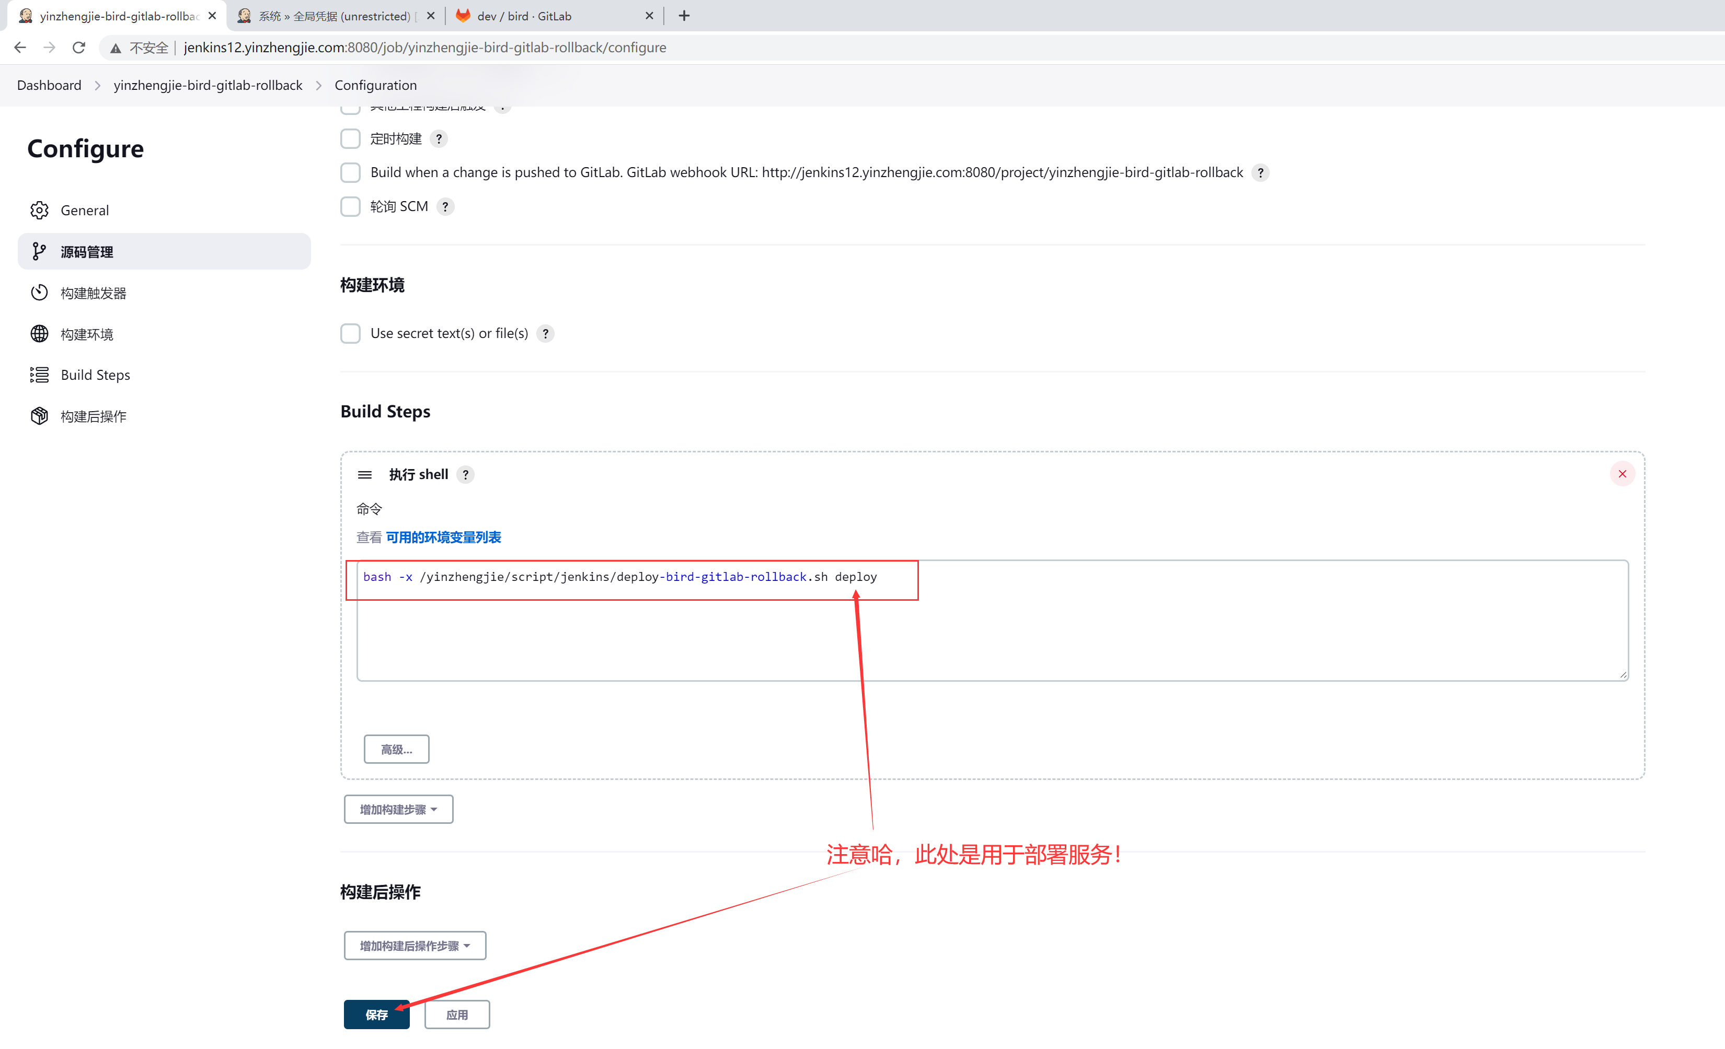The width and height of the screenshot is (1725, 1049).
Task: Expand the 增加构建步骤 dropdown
Action: tap(398, 810)
